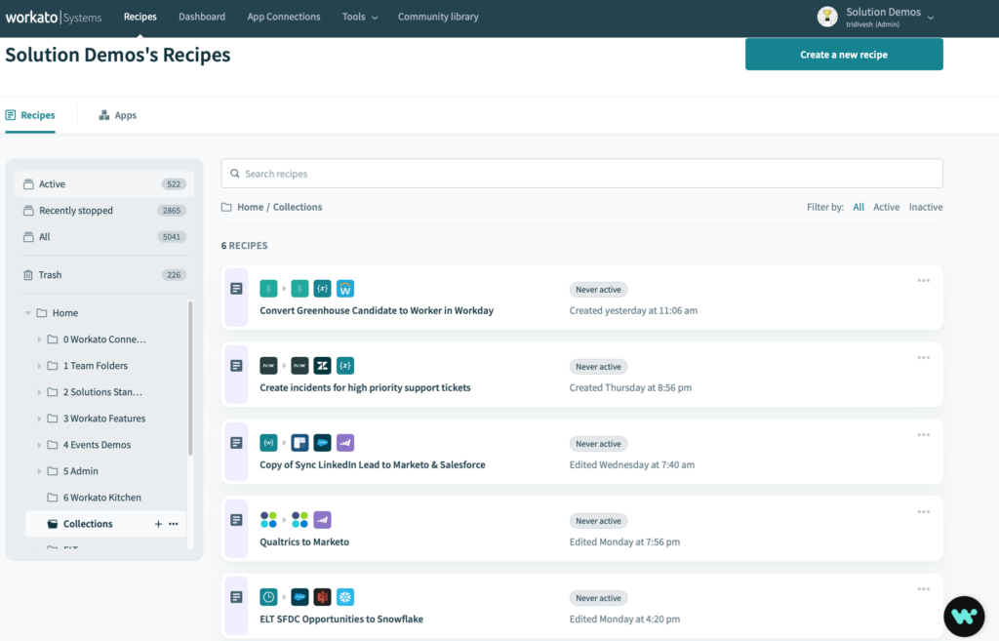Open the Tools dropdown menu
The width and height of the screenshot is (999, 641).
359,17
